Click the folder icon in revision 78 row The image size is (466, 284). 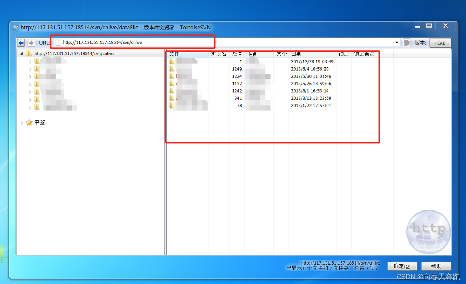(x=172, y=106)
